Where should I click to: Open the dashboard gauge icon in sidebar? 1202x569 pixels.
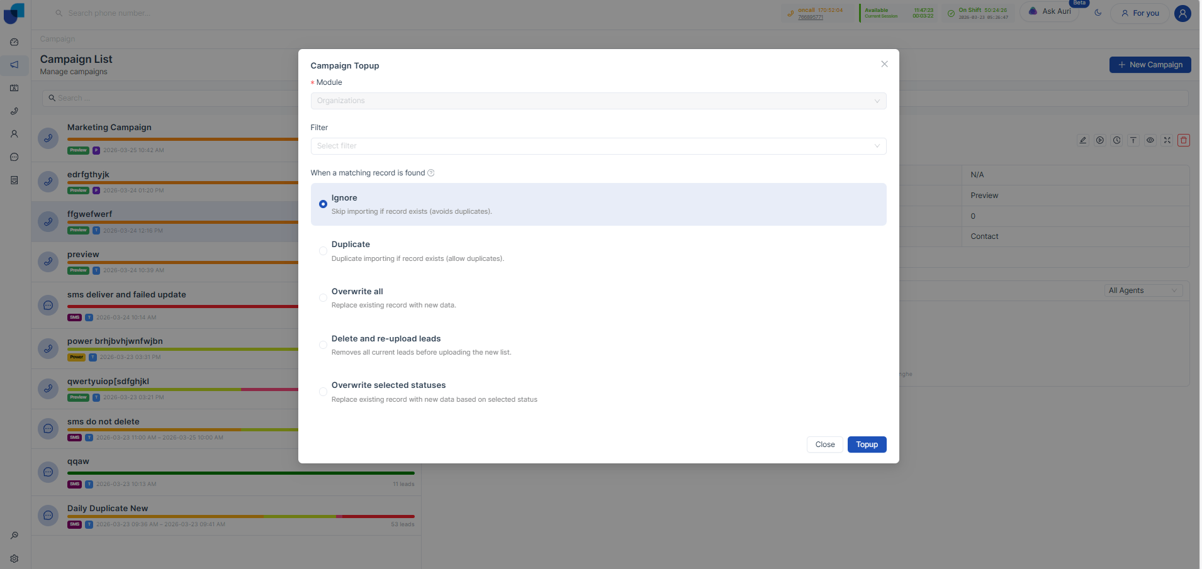point(14,42)
